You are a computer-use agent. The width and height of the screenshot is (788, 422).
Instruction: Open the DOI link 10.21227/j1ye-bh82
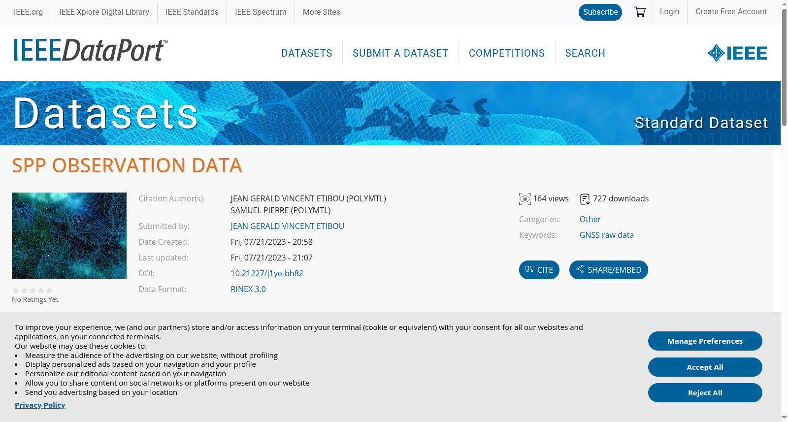[x=267, y=273]
